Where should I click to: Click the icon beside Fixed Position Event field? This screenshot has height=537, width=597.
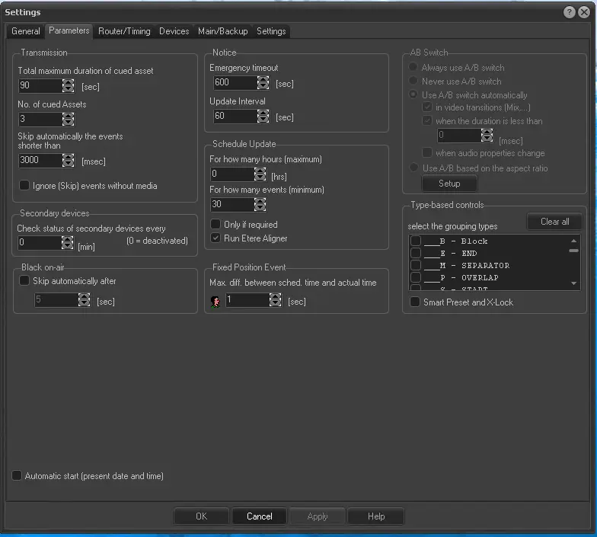[215, 301]
